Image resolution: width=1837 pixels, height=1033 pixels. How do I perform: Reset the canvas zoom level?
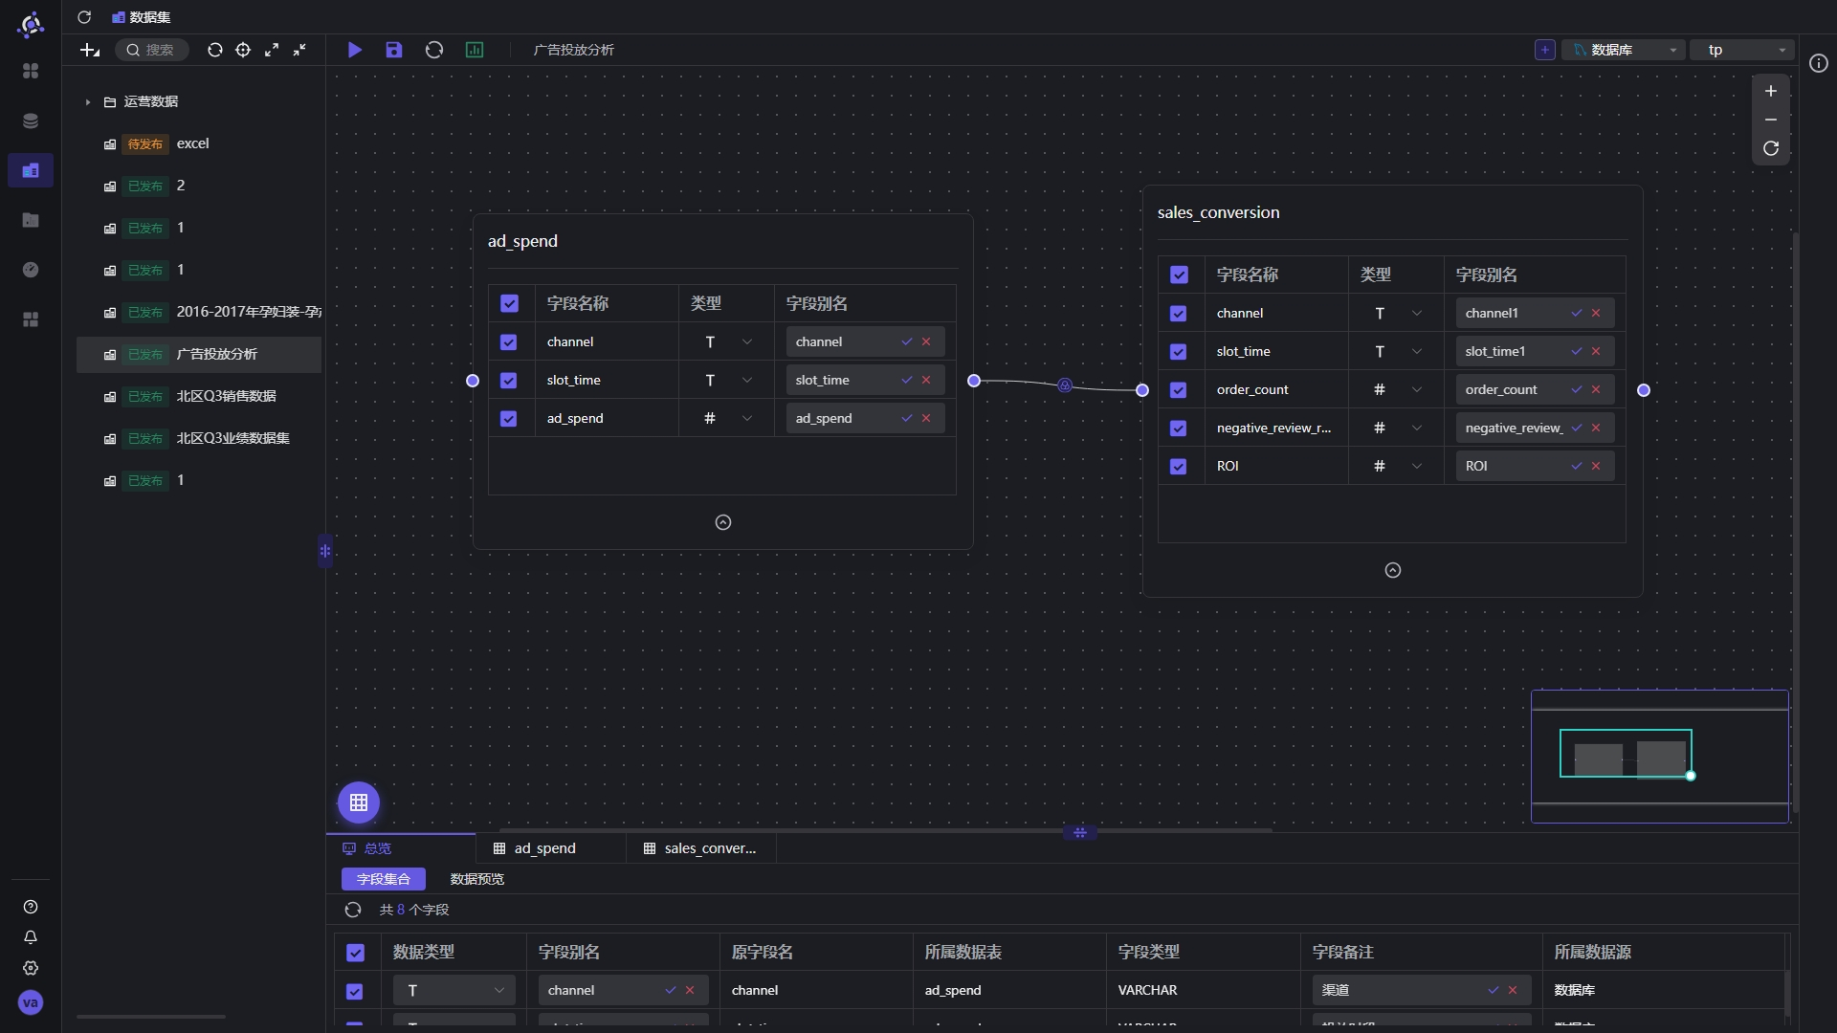tap(1771, 148)
